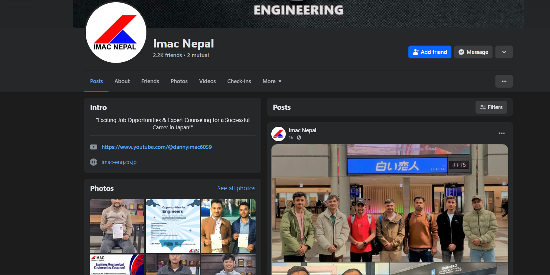Viewport: 550px width, 275px height.
Task: Click the 2.2K friends count
Action: [x=167, y=55]
